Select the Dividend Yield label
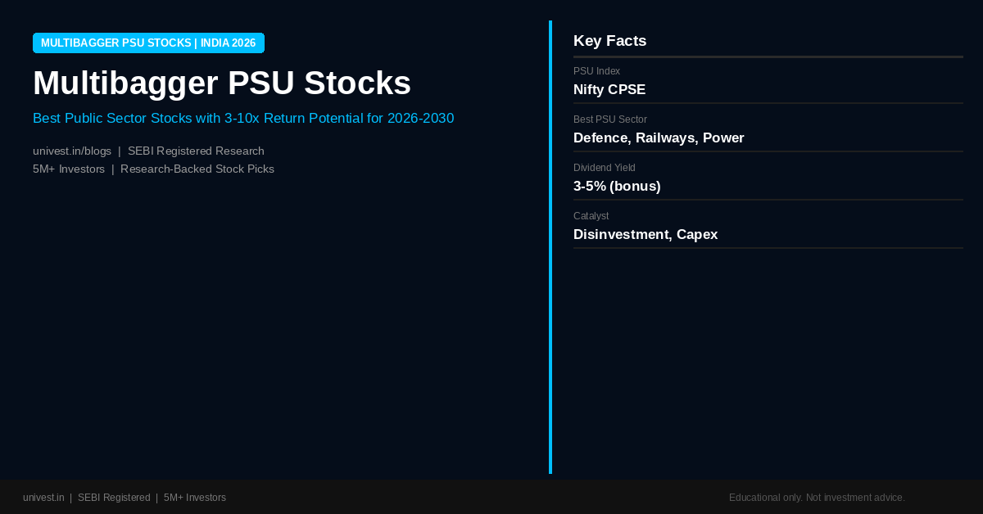983x514 pixels. [x=605, y=168]
